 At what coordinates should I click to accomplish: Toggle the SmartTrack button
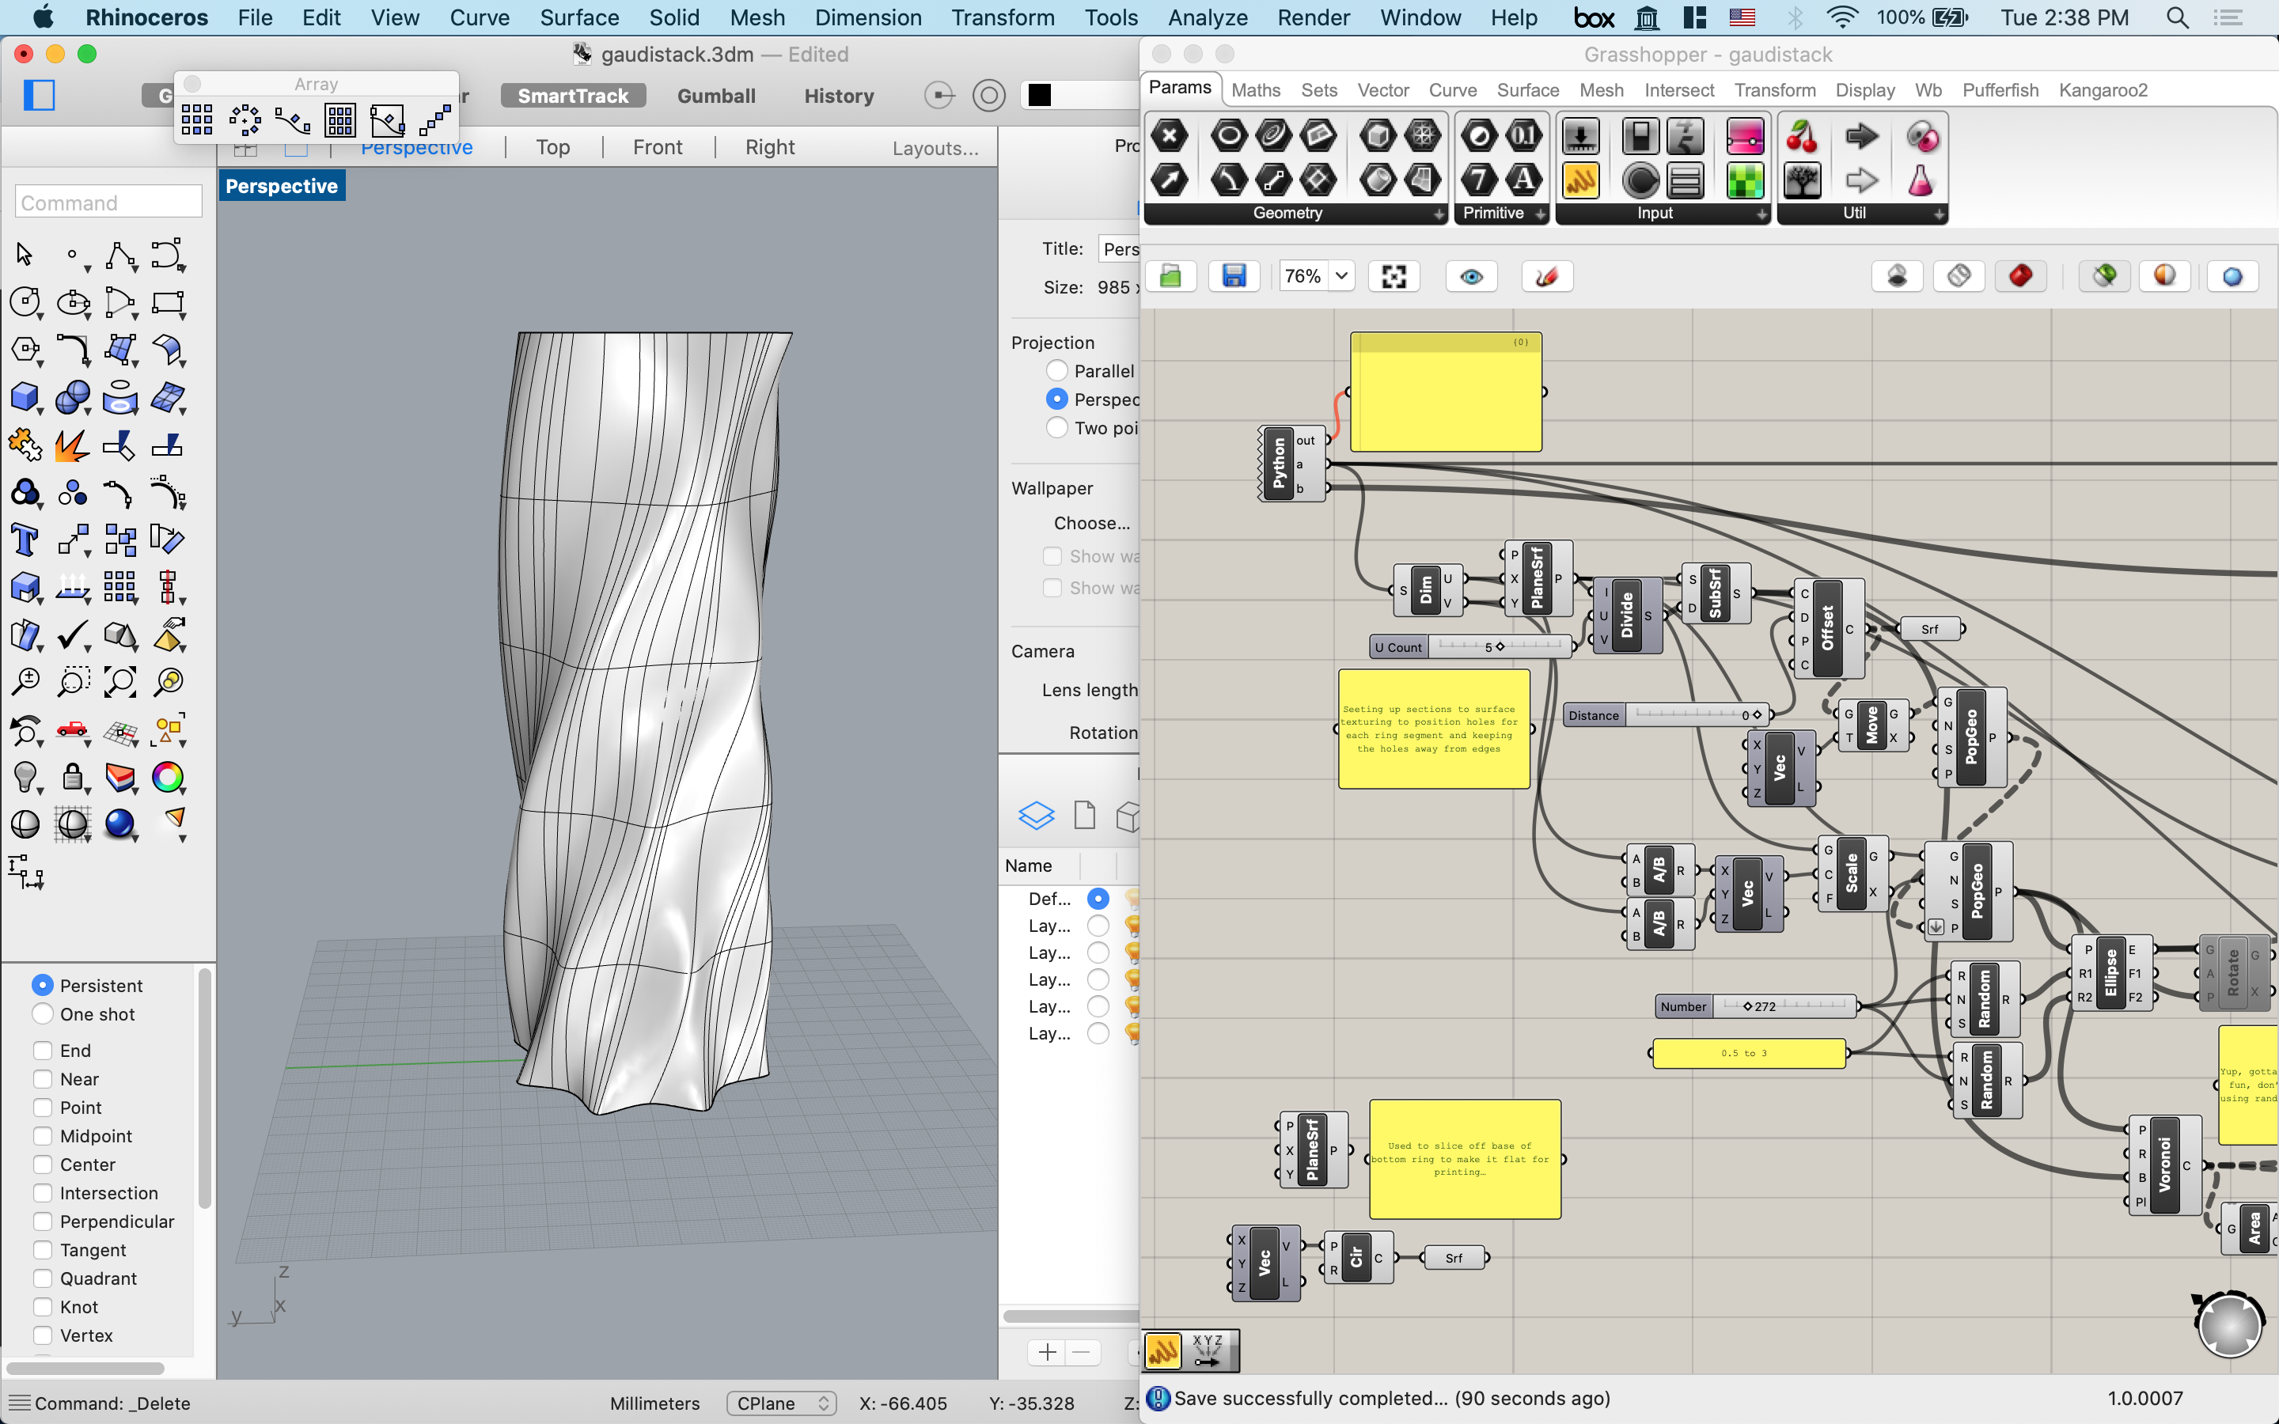tap(573, 95)
